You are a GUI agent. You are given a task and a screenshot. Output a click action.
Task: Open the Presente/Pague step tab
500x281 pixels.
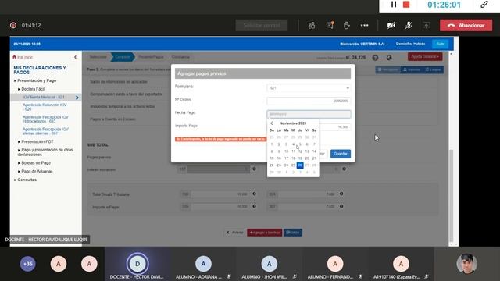tap(151, 57)
